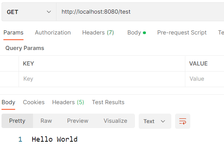224x161 pixels.
Task: Select the request Body tab
Action: pos(136,33)
